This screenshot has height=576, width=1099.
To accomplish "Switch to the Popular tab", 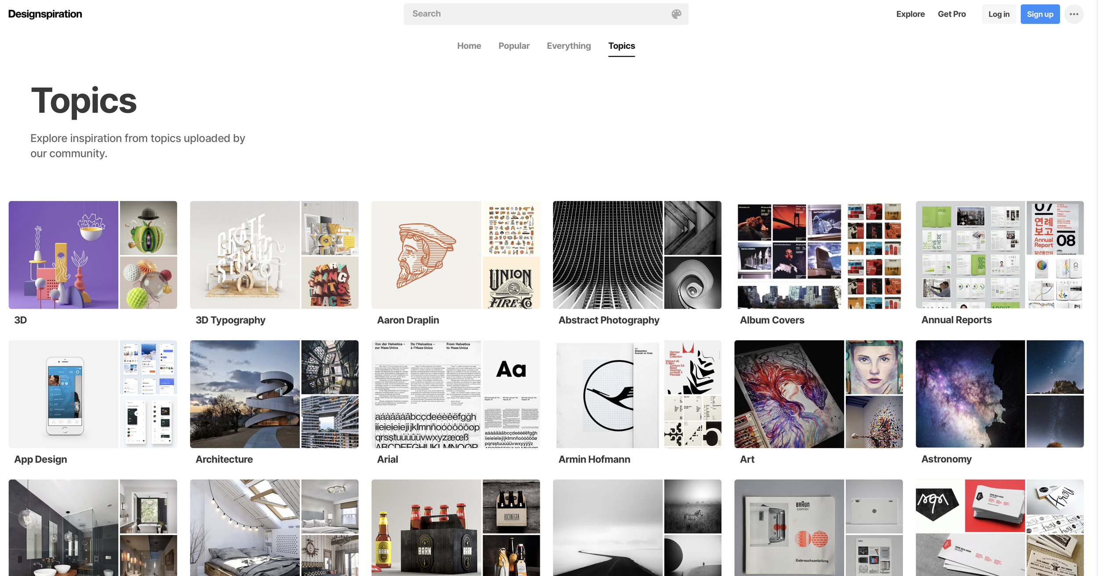I will 513,46.
